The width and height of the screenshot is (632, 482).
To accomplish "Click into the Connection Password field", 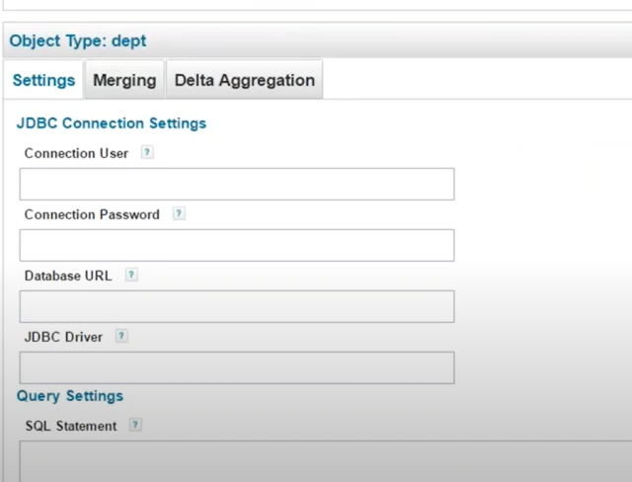I will [237, 245].
